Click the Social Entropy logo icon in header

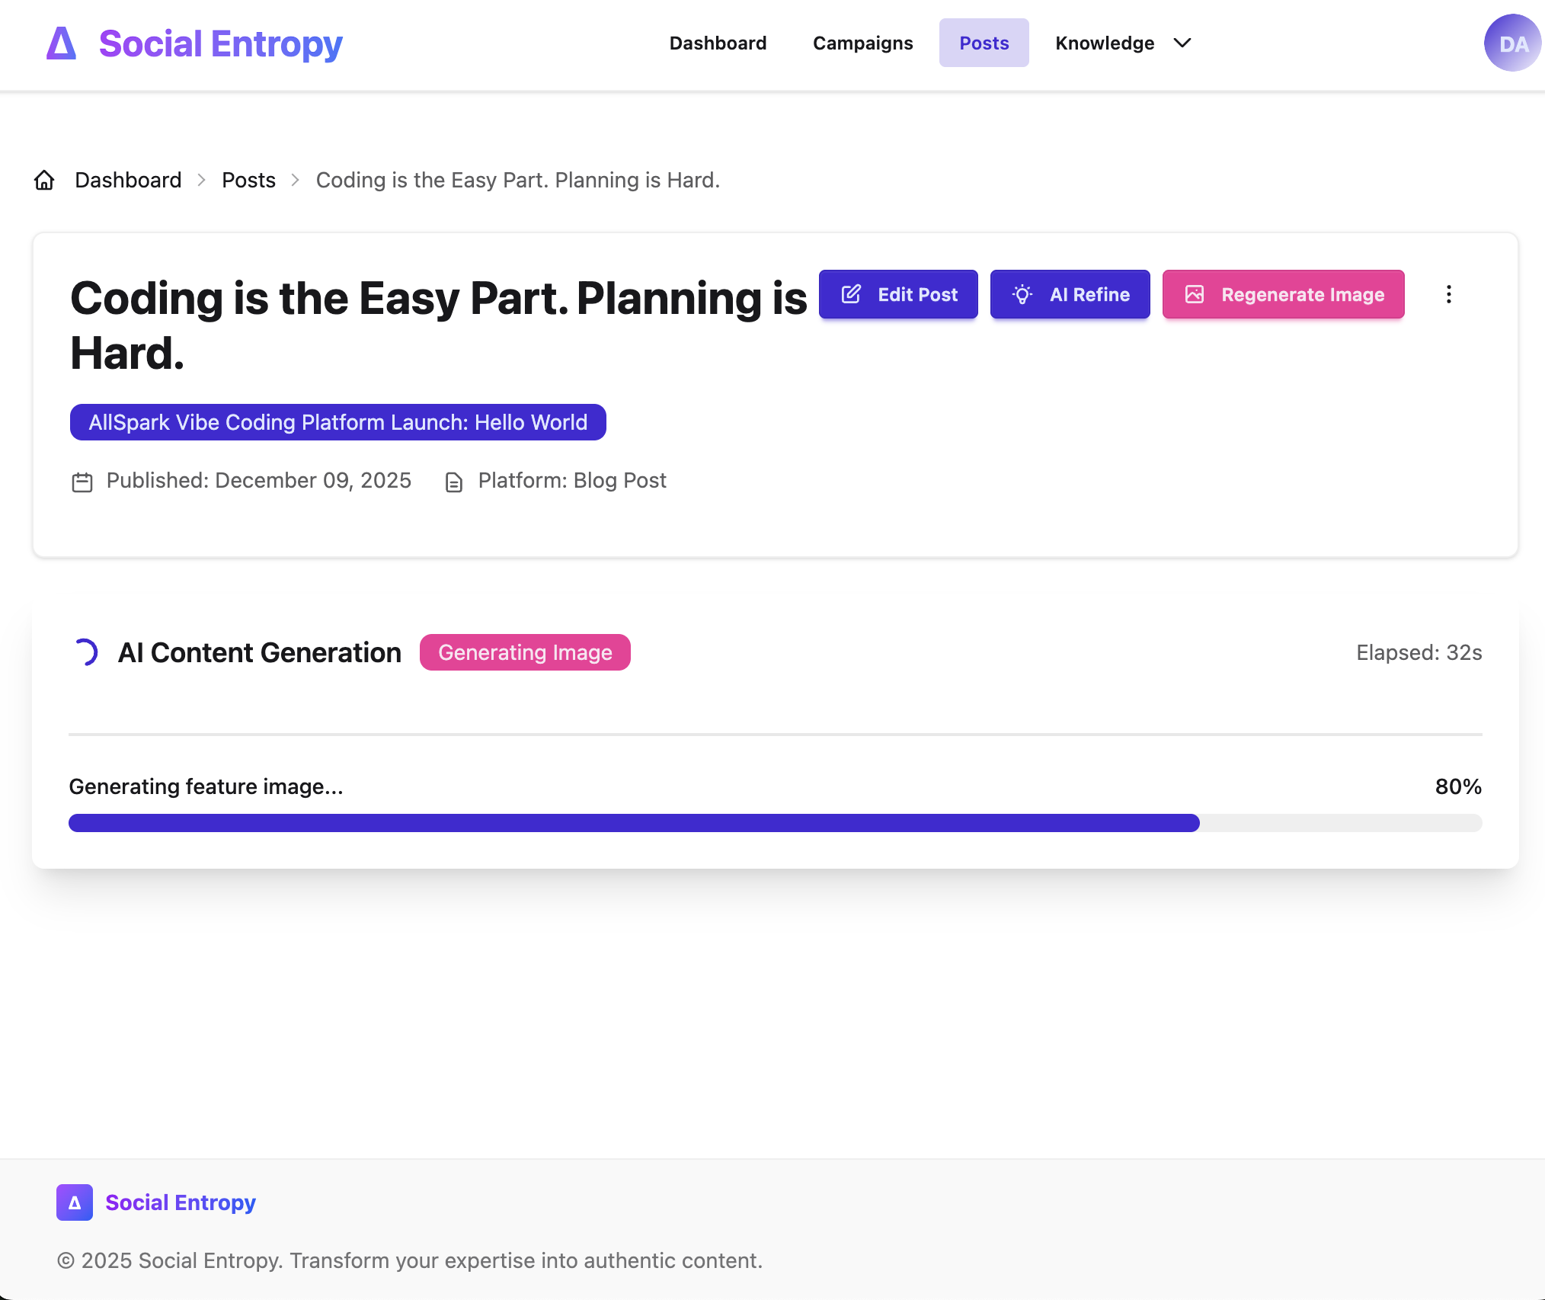click(62, 44)
